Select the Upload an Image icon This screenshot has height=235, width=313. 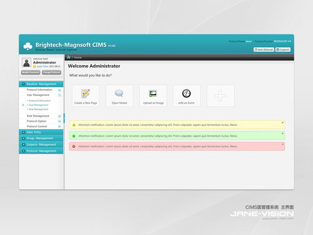(153, 93)
